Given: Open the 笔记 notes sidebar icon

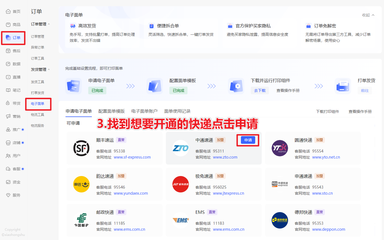Looking at the screenshot, I should point(8,90).
